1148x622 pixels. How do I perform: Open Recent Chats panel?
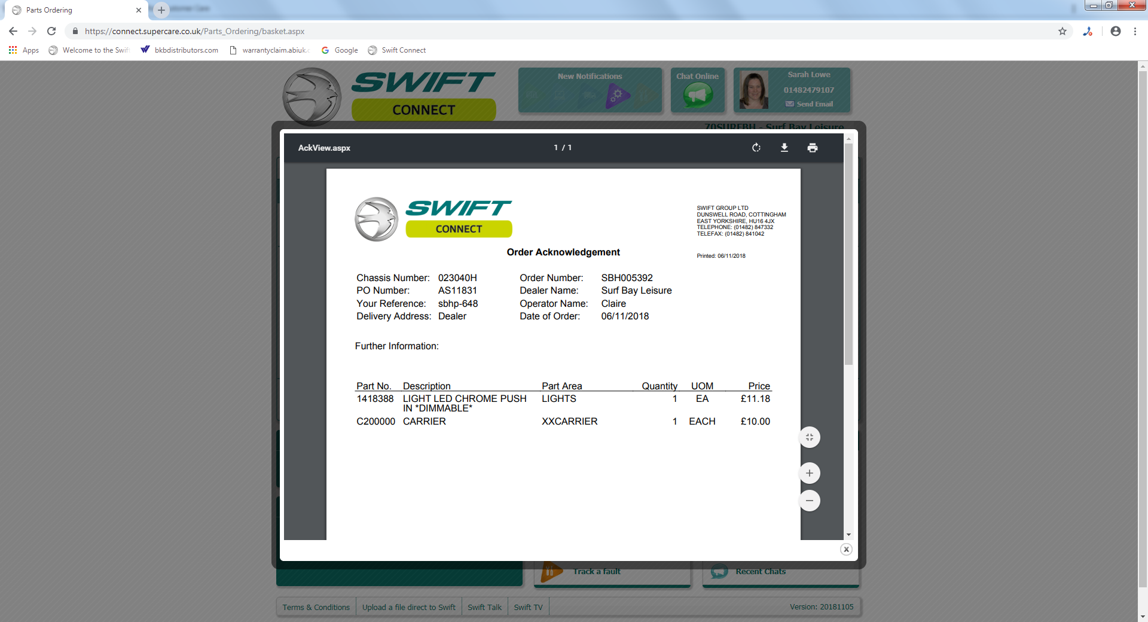tap(781, 572)
